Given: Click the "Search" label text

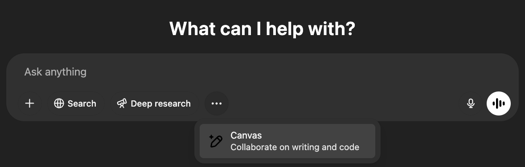Looking at the screenshot, I should pyautogui.click(x=82, y=103).
